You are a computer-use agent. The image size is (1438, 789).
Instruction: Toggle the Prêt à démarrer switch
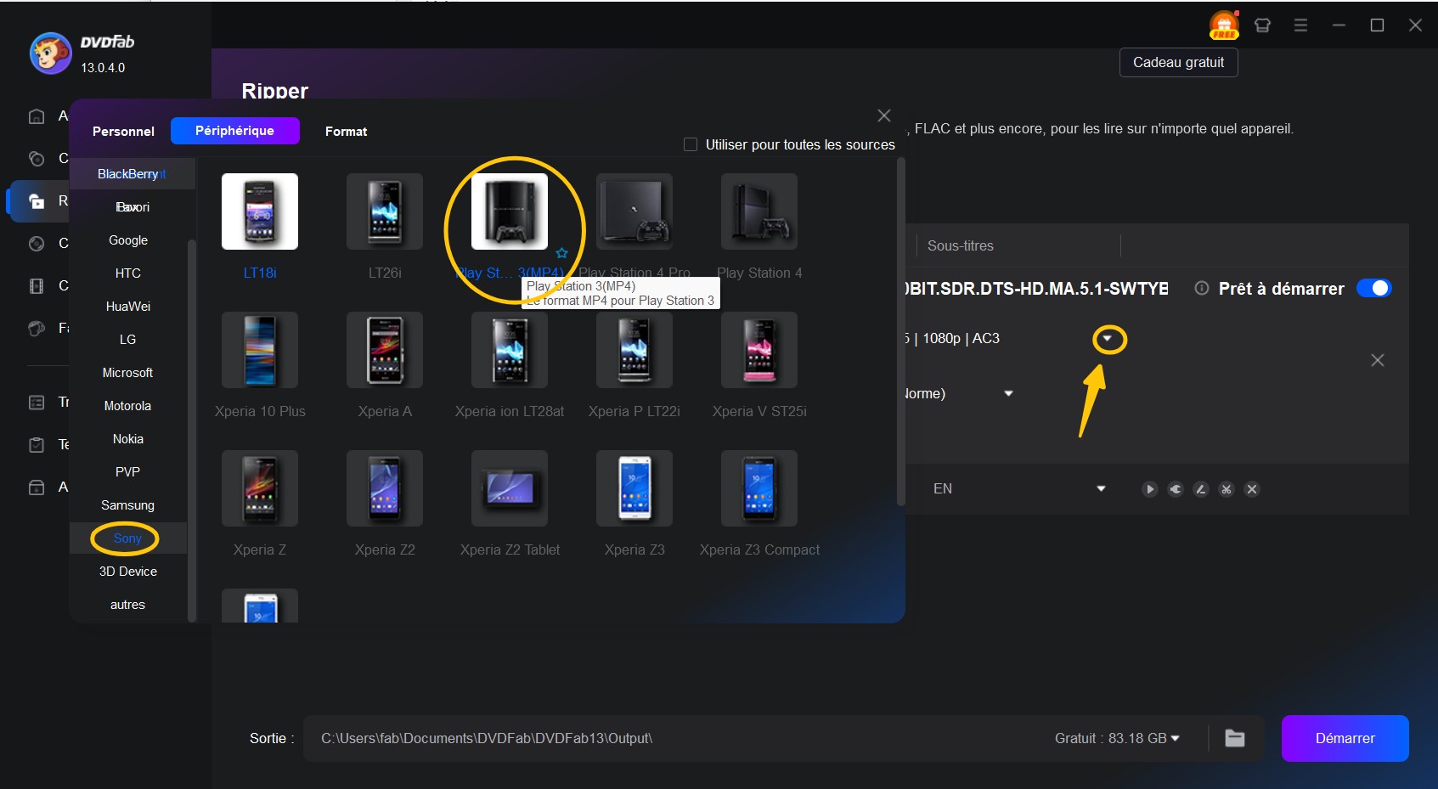pyautogui.click(x=1373, y=288)
